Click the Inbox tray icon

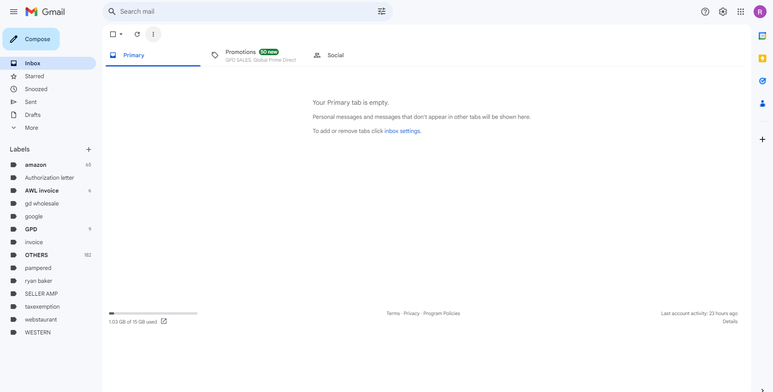pos(14,63)
